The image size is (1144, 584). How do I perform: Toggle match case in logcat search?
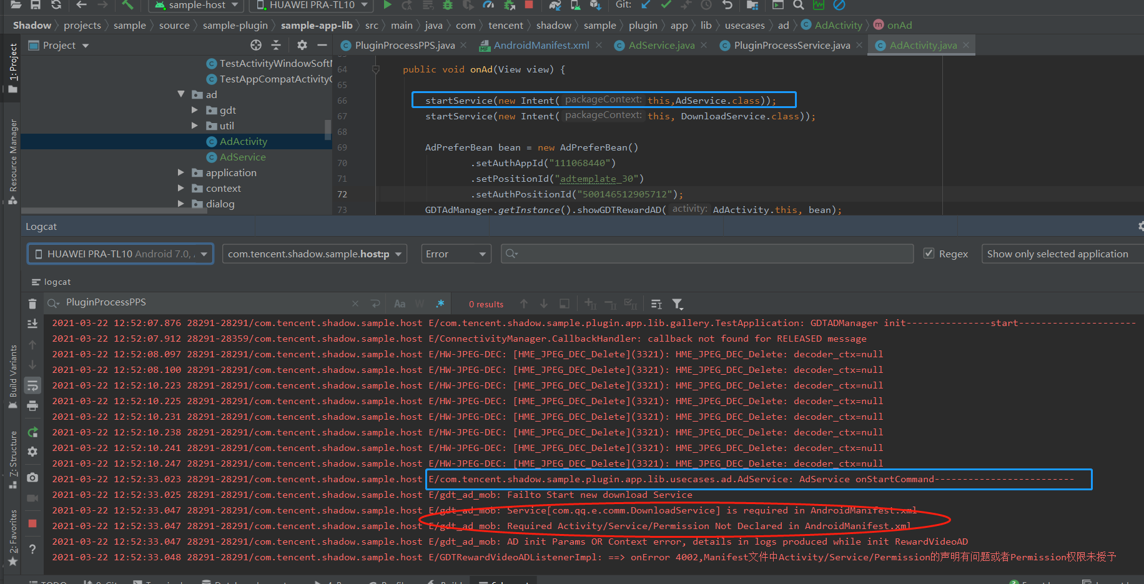click(399, 304)
